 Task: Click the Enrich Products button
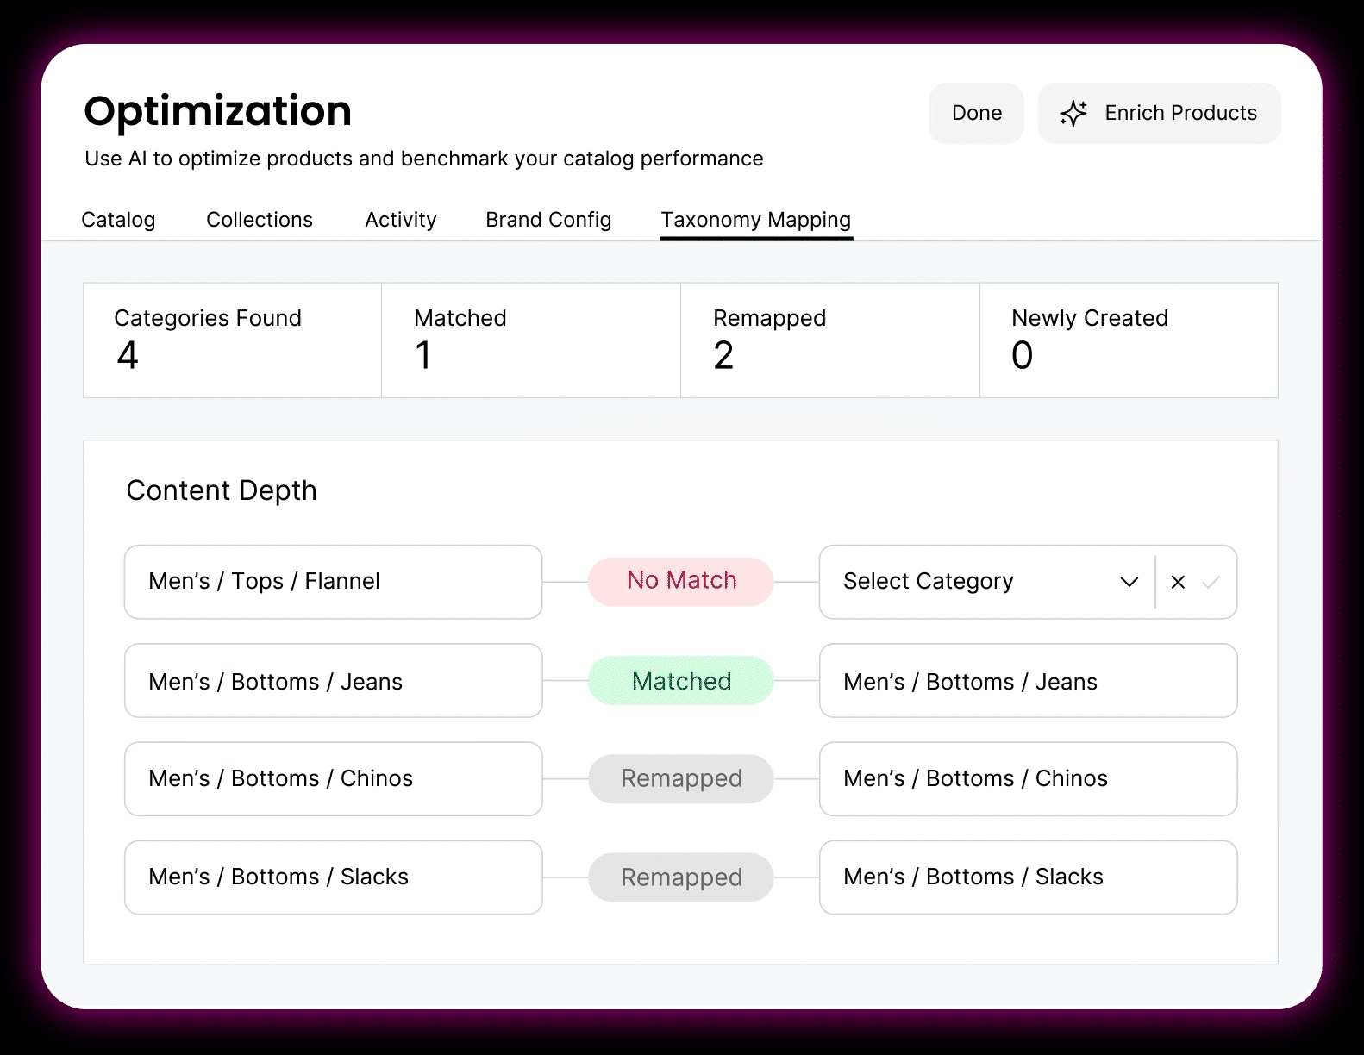[x=1160, y=113]
